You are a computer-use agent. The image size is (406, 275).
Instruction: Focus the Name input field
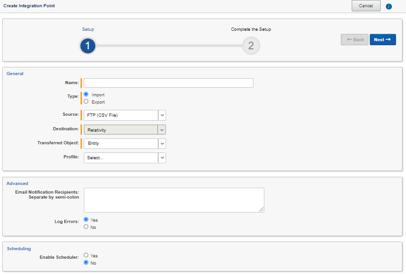[x=168, y=83]
